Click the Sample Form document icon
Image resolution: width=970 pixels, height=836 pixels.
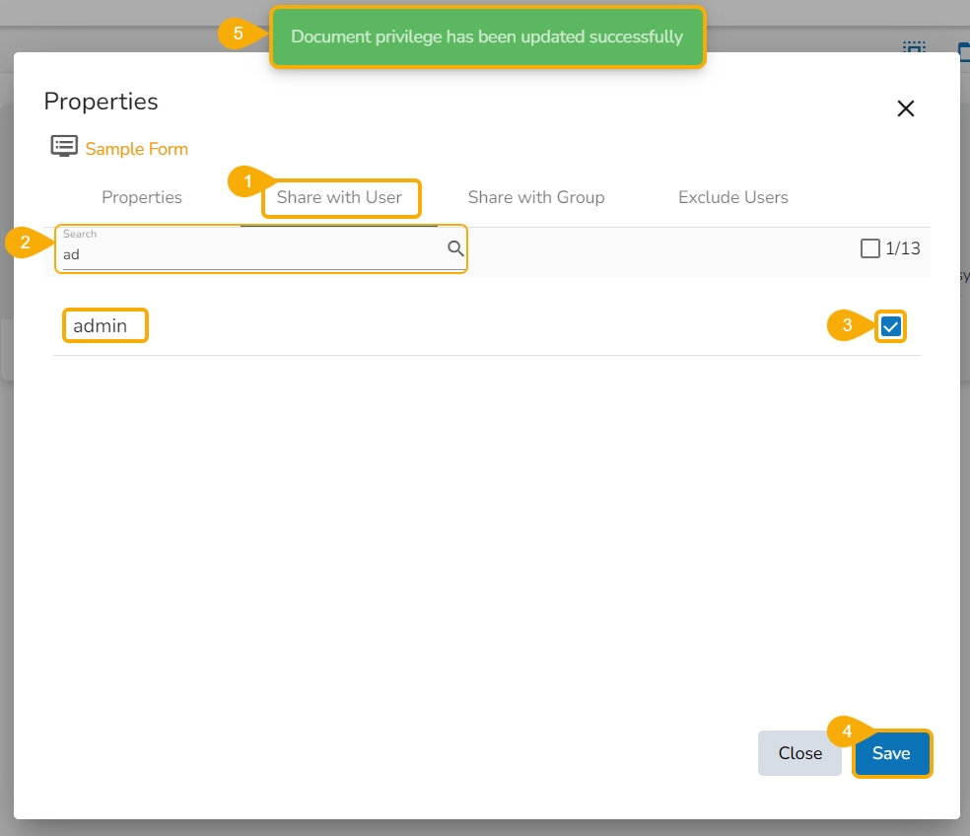64,147
